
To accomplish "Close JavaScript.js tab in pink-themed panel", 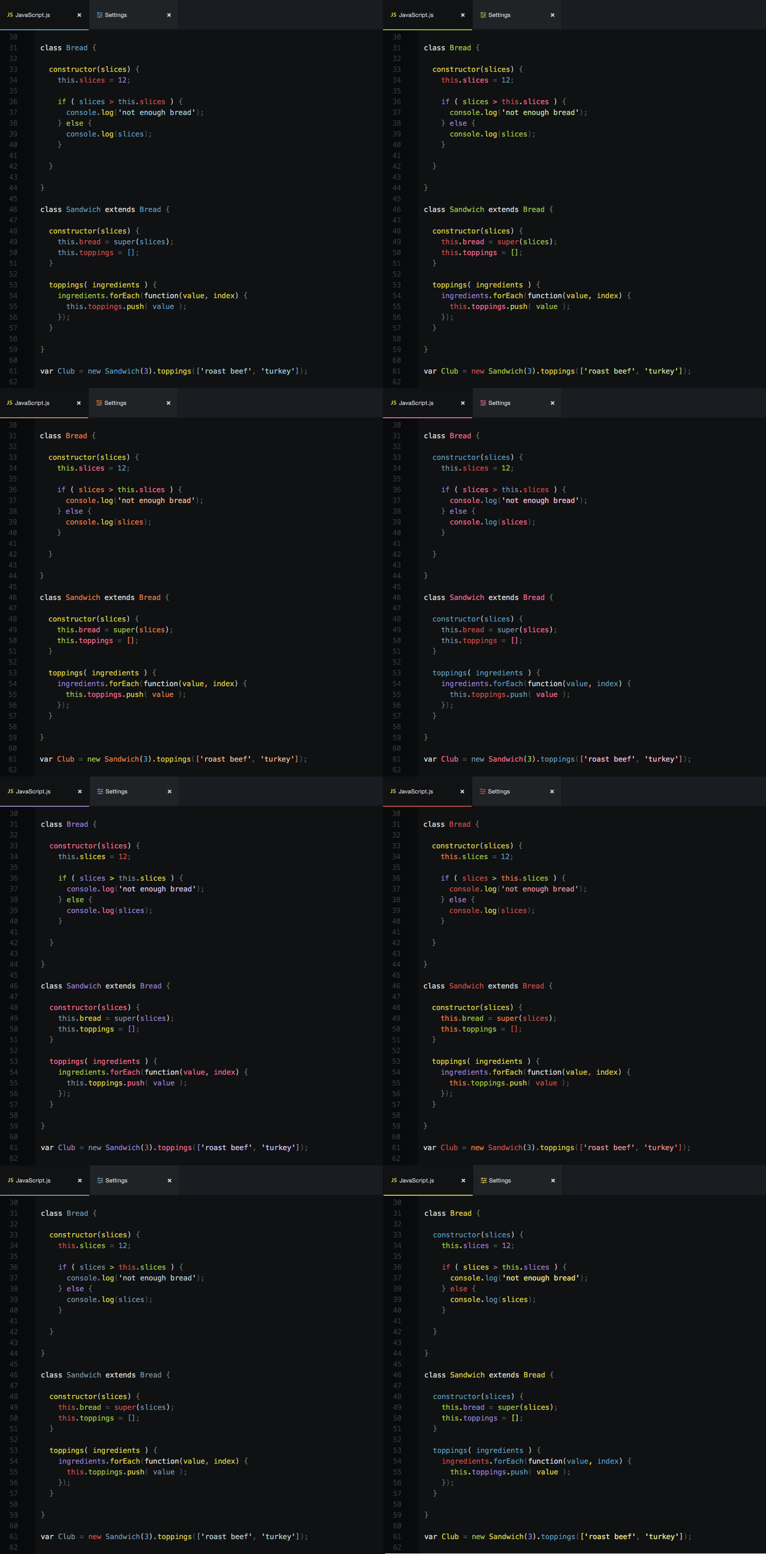I will pyautogui.click(x=463, y=403).
